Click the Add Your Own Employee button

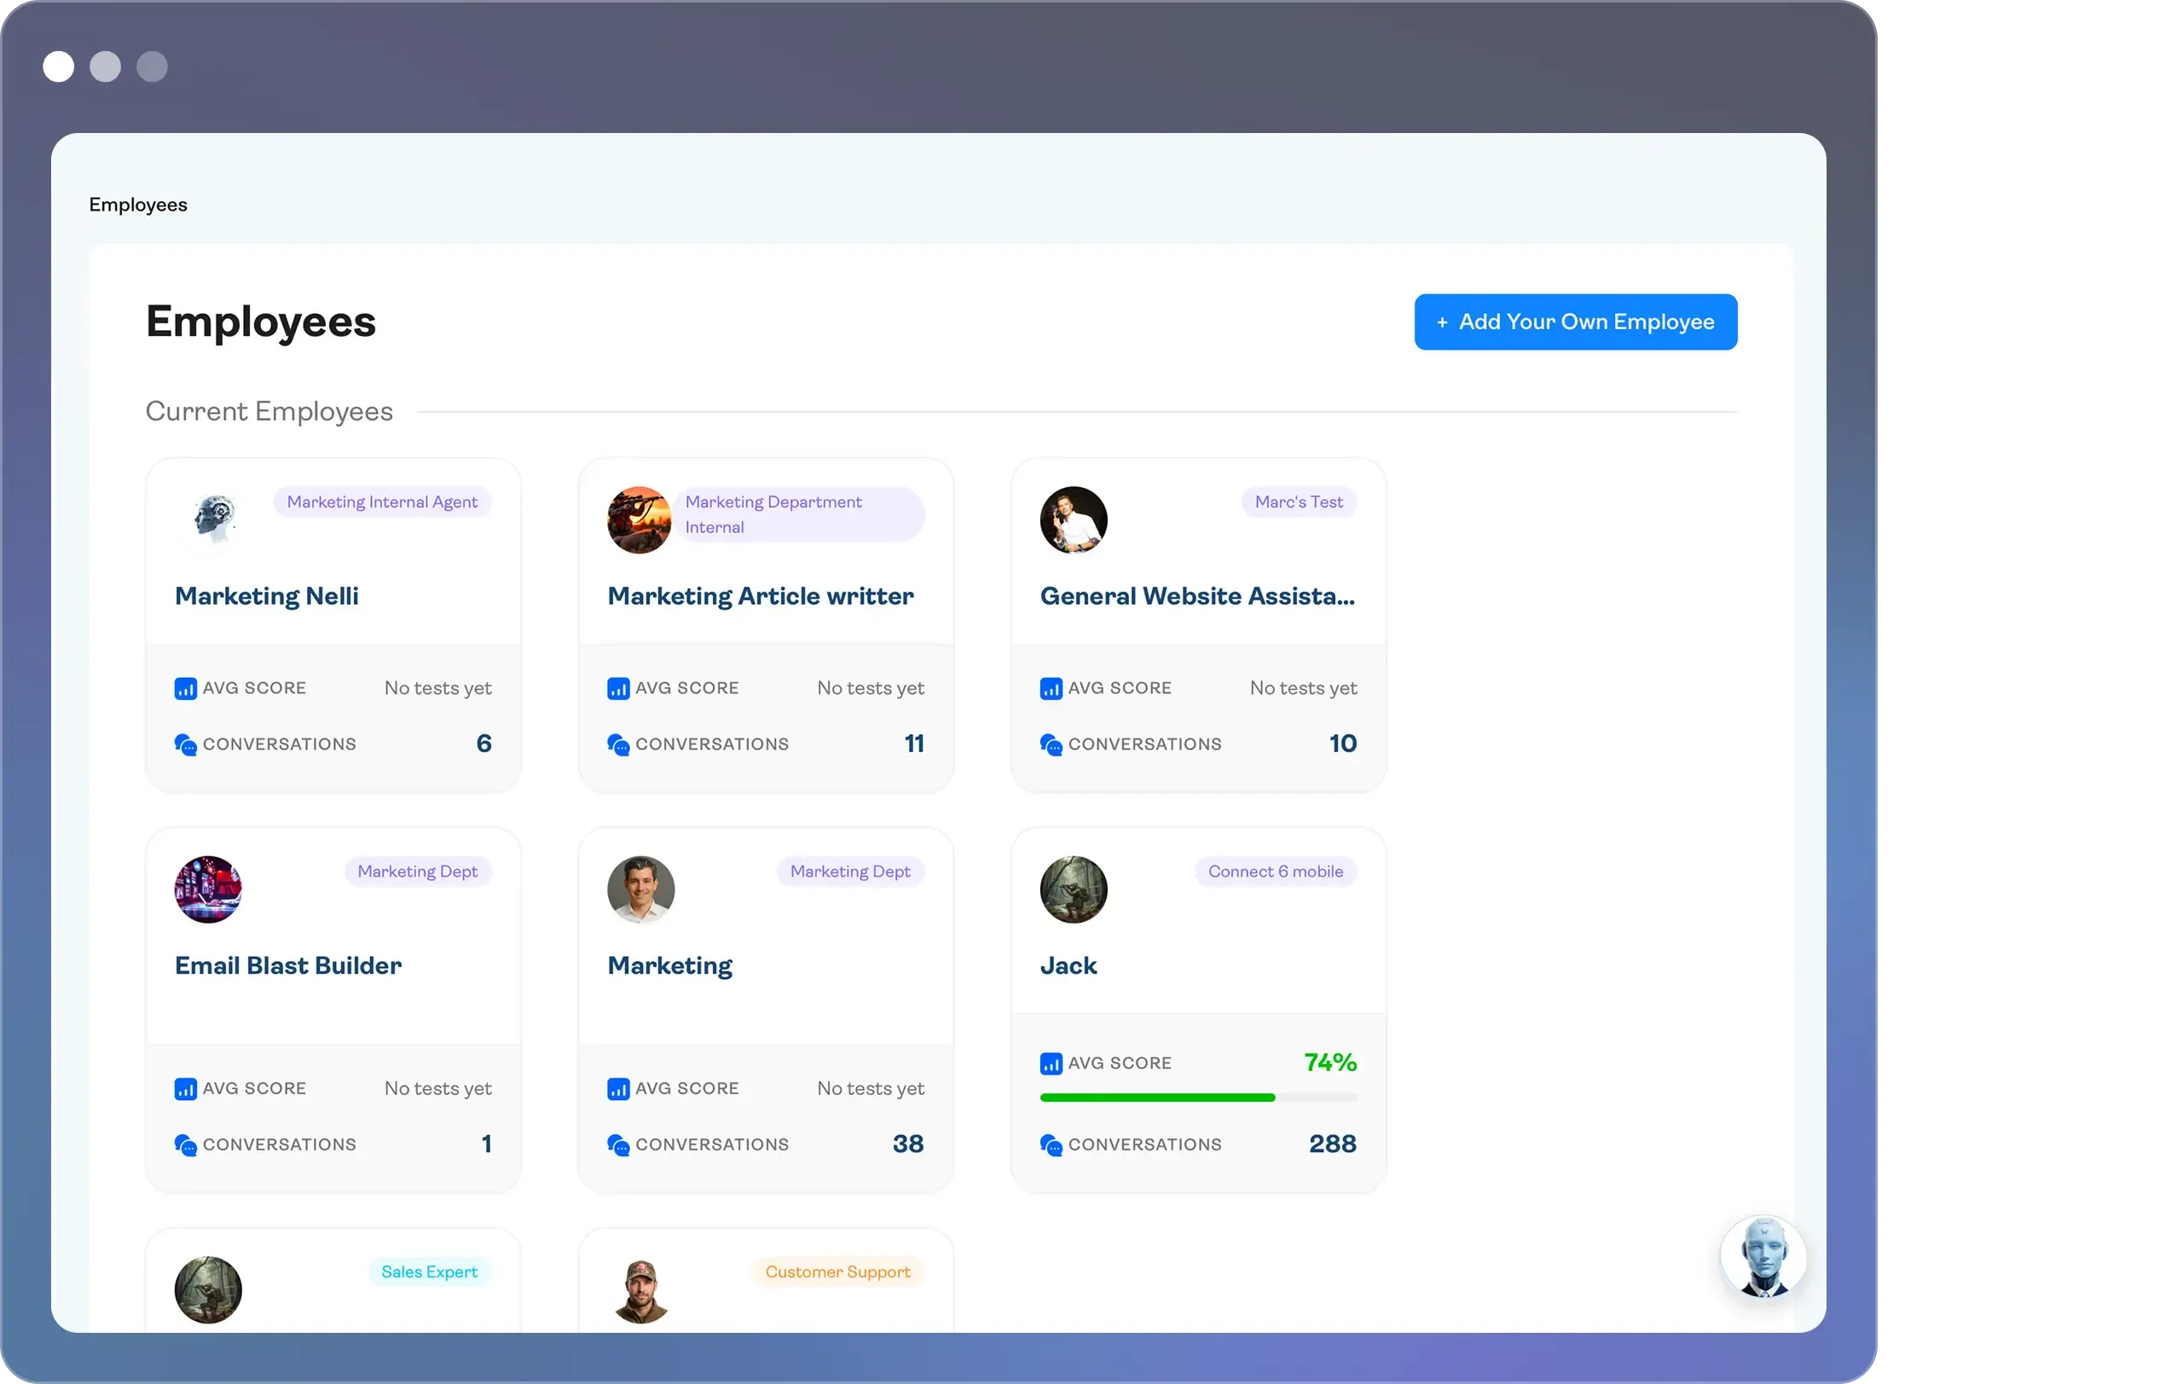click(x=1575, y=321)
